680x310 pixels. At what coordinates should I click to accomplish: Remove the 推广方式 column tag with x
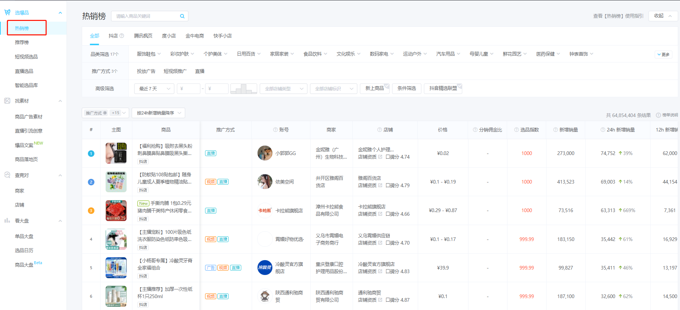[x=105, y=113]
